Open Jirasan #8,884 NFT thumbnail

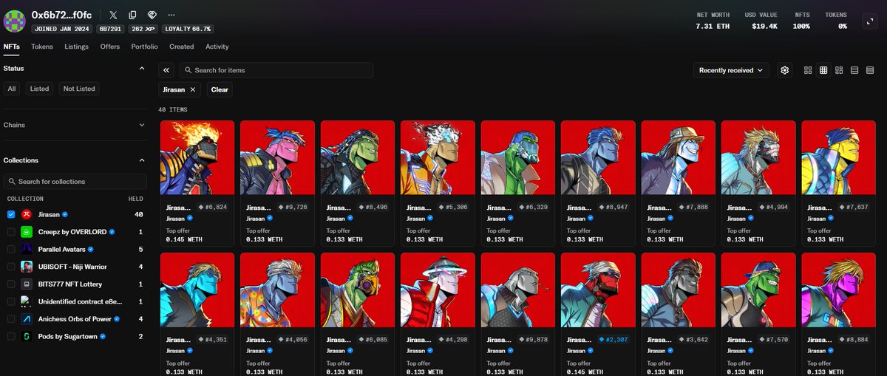(838, 290)
